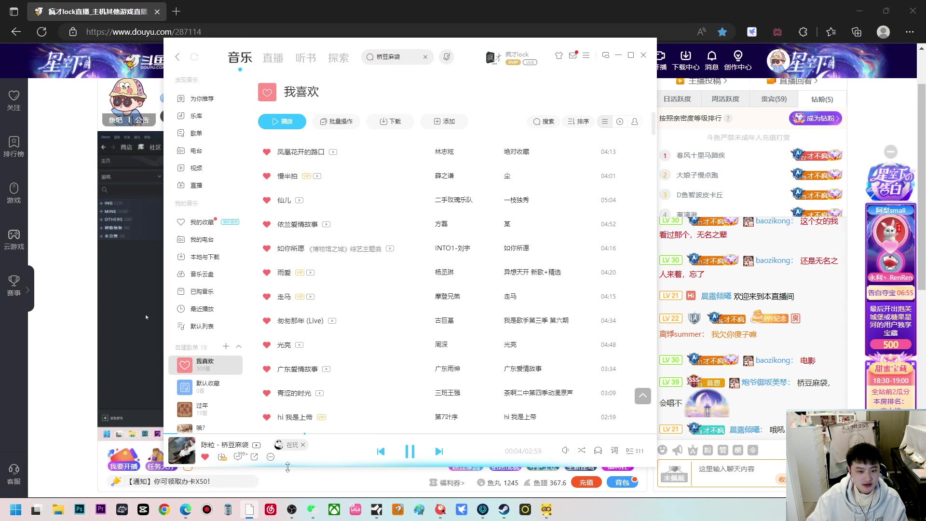926x521 pixels.
Task: Click the 批量操作 batch button
Action: 337,122
